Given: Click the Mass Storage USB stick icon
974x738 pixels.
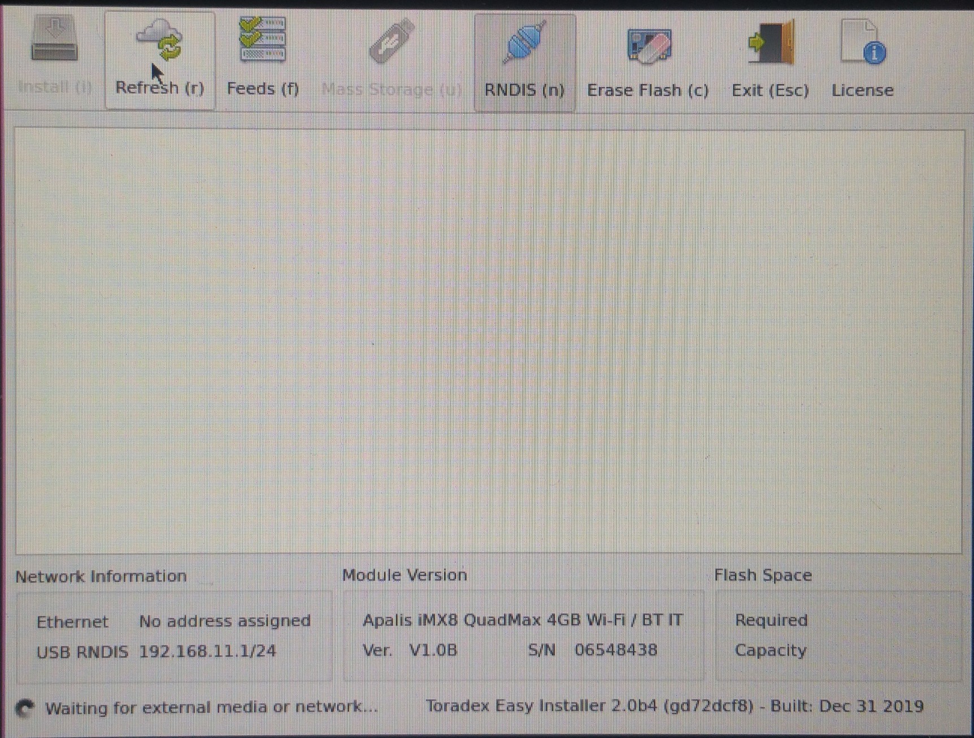Looking at the screenshot, I should 392,41.
